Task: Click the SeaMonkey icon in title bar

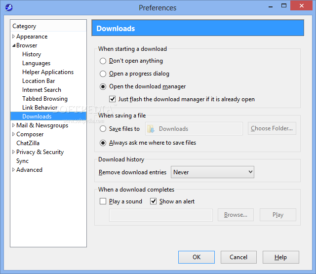Action: pyautogui.click(x=9, y=7)
